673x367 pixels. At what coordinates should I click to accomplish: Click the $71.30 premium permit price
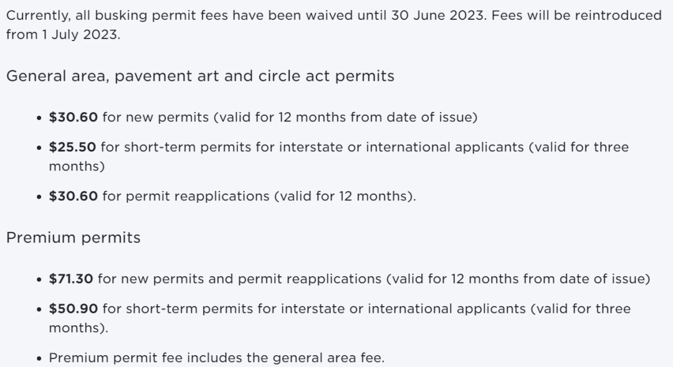[71, 279]
